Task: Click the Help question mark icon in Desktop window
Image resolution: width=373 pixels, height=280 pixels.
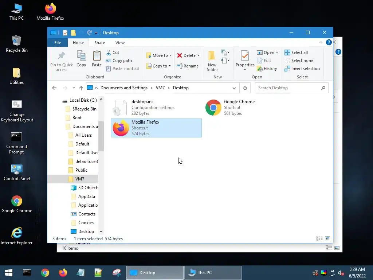Action: click(329, 42)
